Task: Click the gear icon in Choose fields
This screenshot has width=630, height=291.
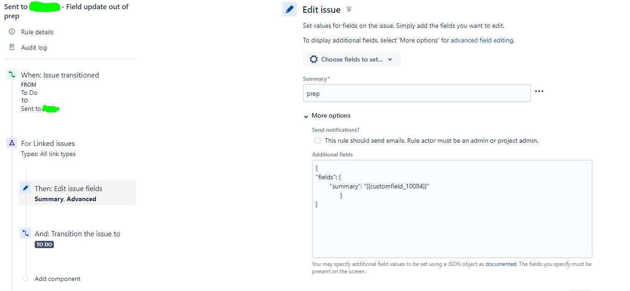Action: (313, 59)
